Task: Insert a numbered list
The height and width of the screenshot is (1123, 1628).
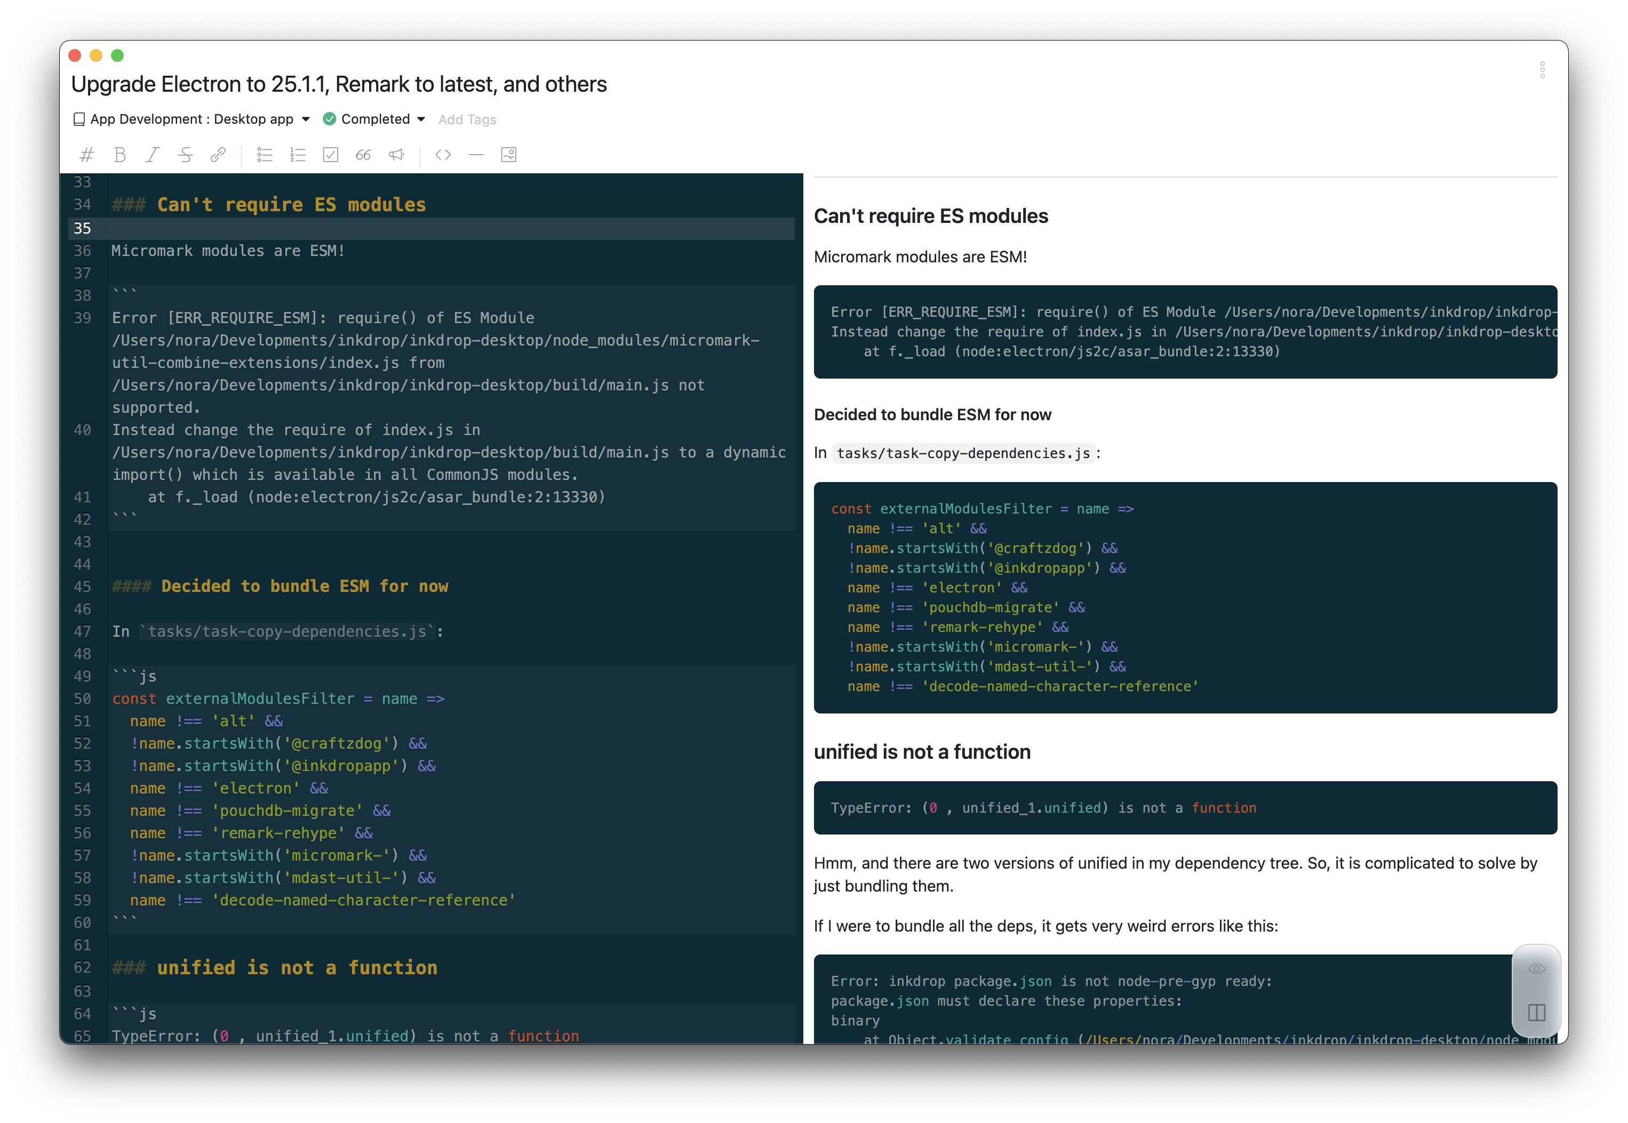Action: point(298,155)
